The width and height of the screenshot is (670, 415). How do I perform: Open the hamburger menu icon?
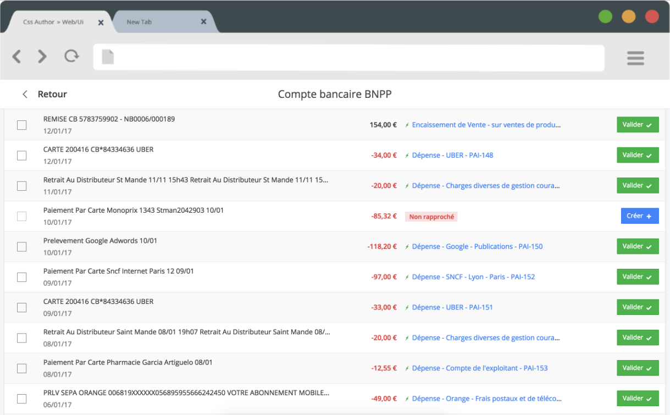[635, 58]
